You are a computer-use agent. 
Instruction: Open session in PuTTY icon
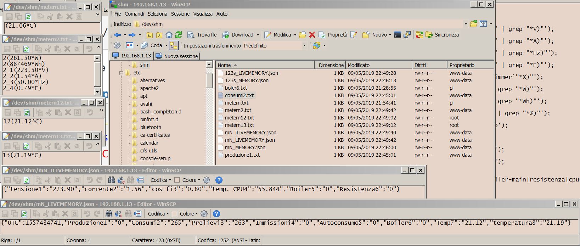pos(407,35)
